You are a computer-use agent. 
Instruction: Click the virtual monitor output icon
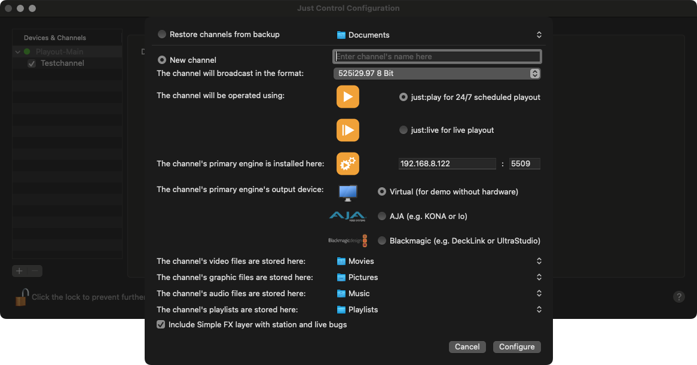(x=348, y=192)
